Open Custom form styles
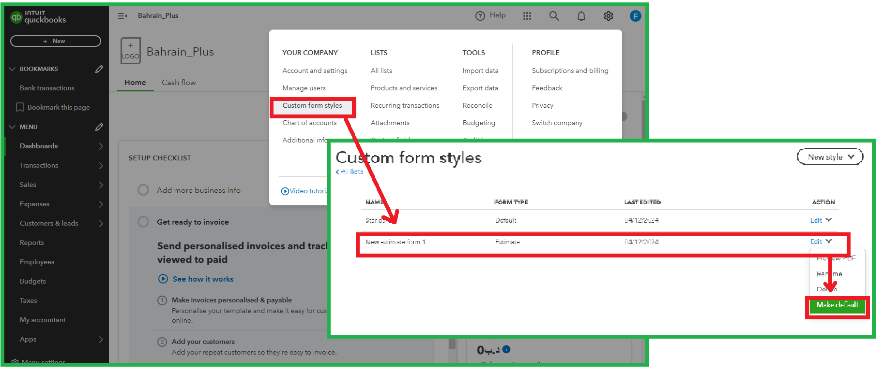The image size is (883, 371). (x=312, y=105)
